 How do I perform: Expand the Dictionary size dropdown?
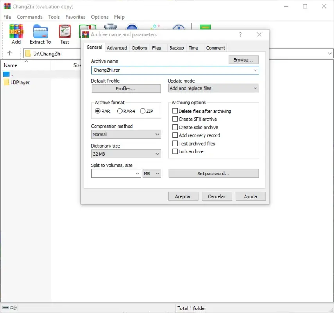tap(158, 154)
